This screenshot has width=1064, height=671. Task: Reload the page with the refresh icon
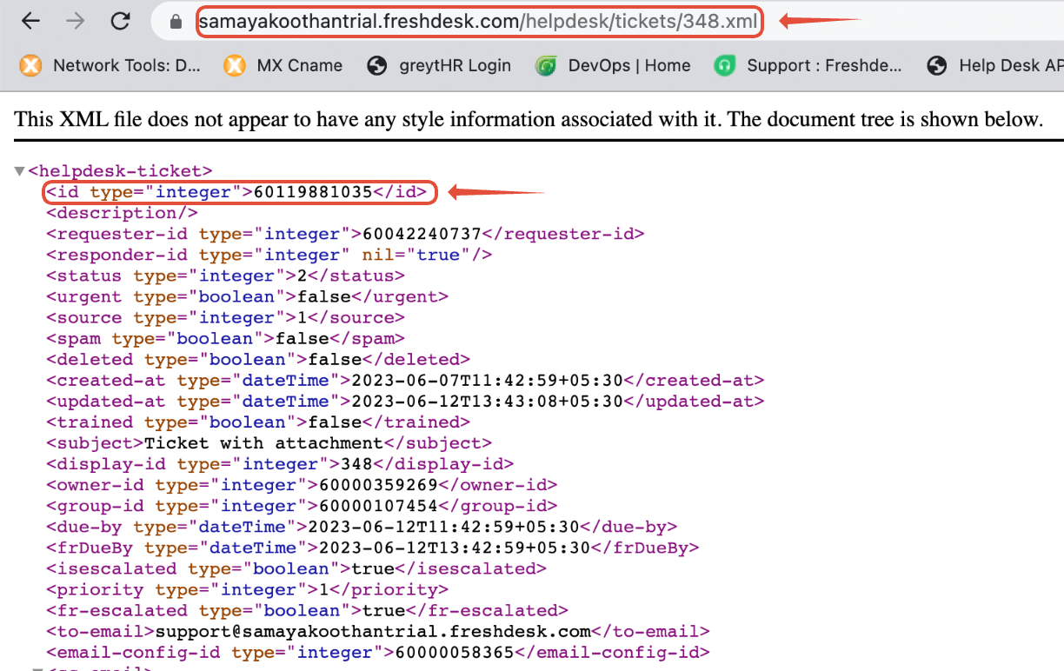tap(121, 21)
